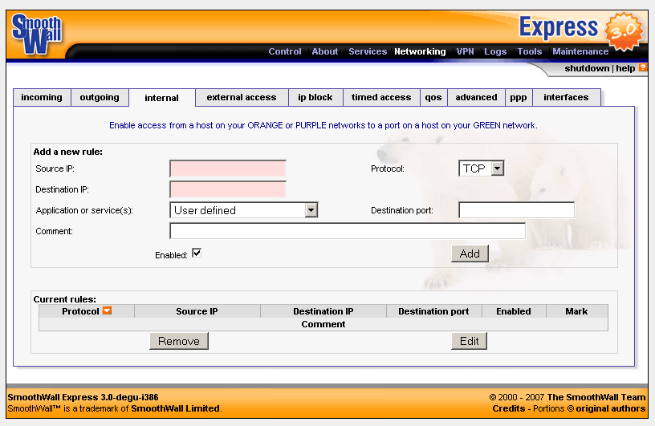The height and width of the screenshot is (426, 655).
Task: Focus the Destination port field
Action: tap(516, 210)
